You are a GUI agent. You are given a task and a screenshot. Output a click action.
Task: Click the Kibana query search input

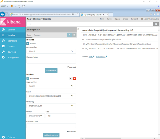90,24
